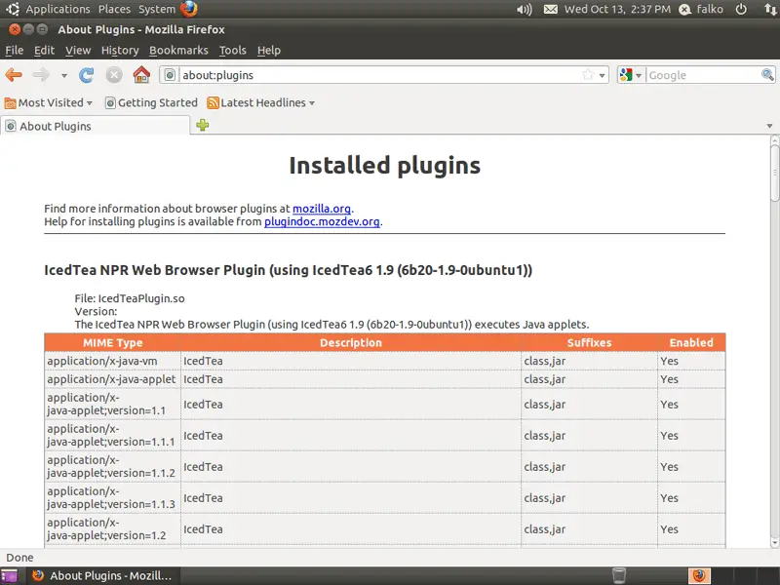
Task: Open the falko user menu
Action: (701, 9)
